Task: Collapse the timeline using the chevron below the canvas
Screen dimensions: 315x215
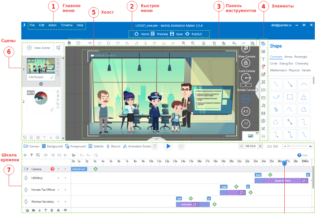Action: pyautogui.click(x=157, y=139)
